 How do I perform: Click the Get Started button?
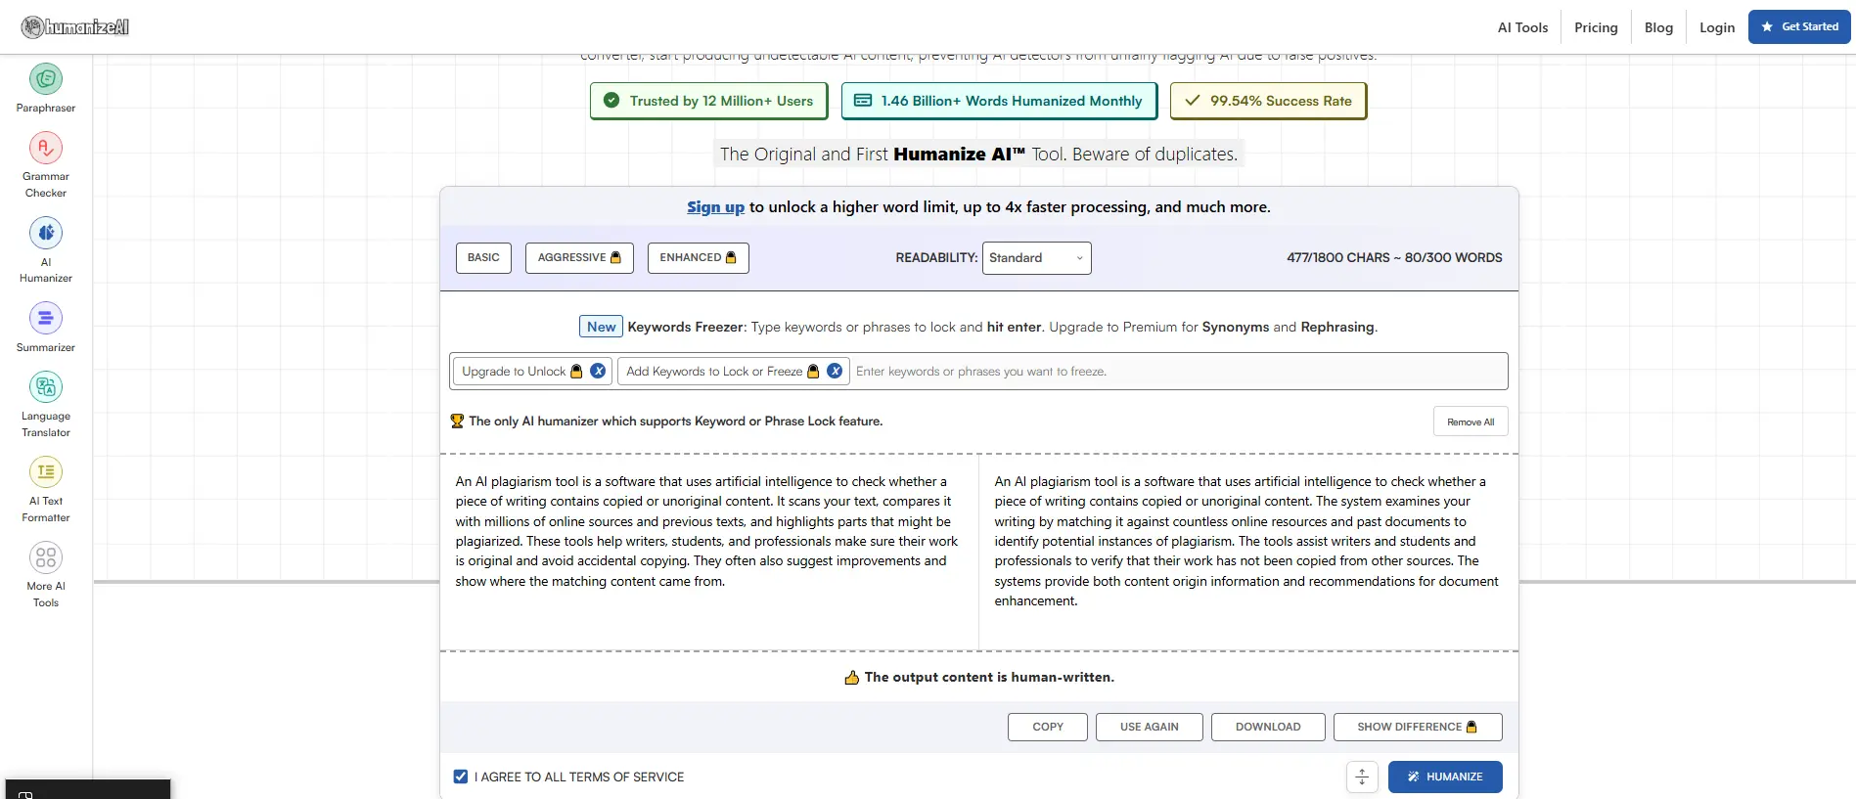coord(1799,27)
